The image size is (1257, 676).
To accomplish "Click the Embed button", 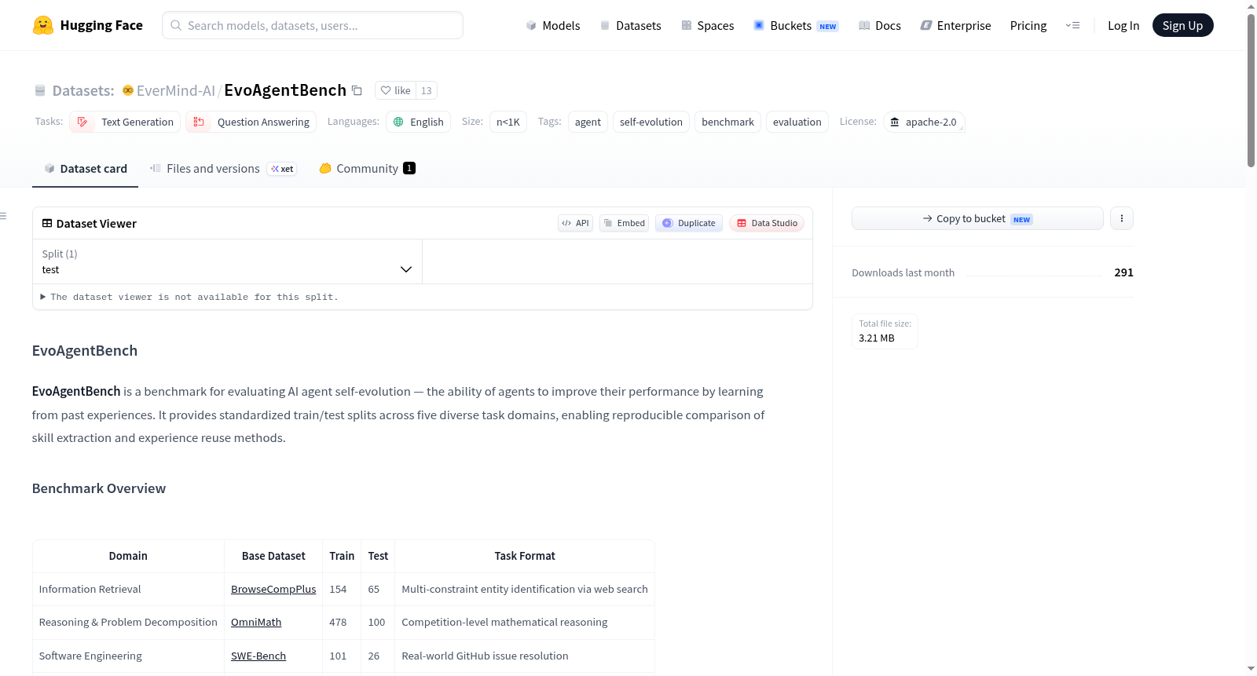I will [x=624, y=223].
